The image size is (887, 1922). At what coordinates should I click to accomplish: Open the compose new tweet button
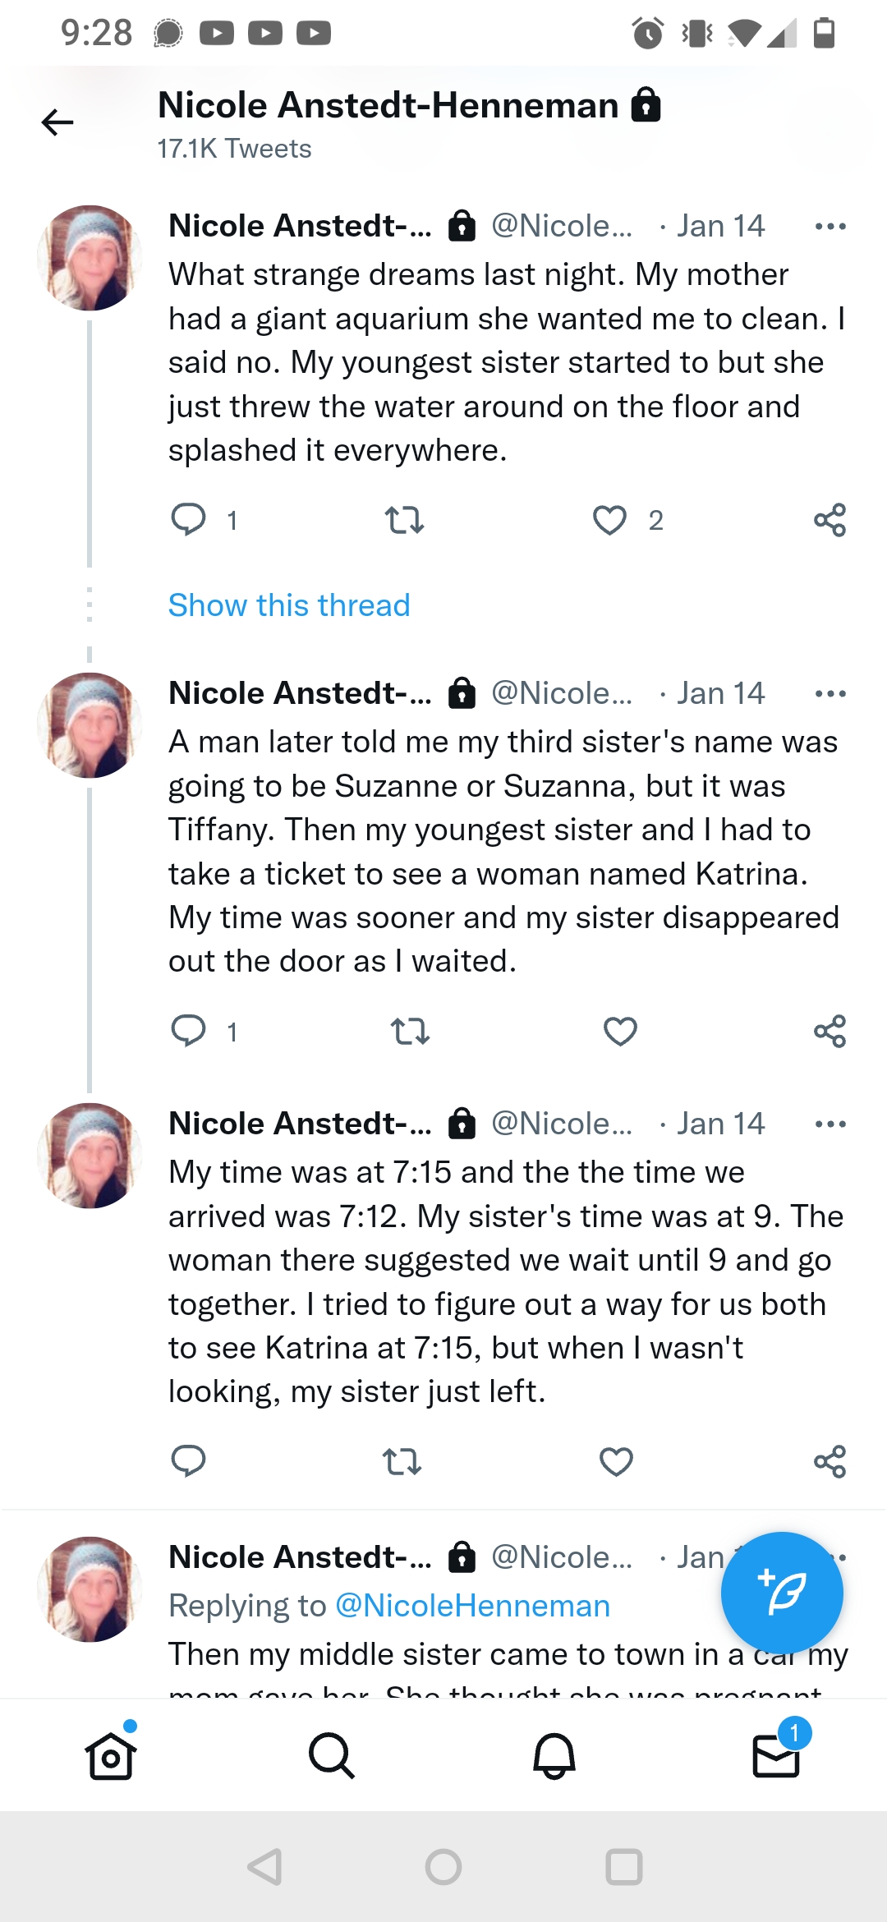coord(781,1593)
